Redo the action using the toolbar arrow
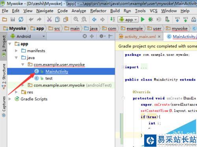 pos(39,19)
